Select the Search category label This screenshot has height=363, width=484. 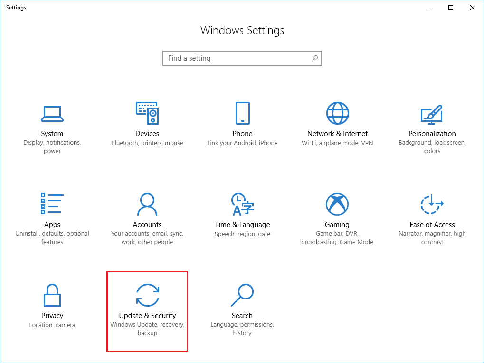point(242,316)
